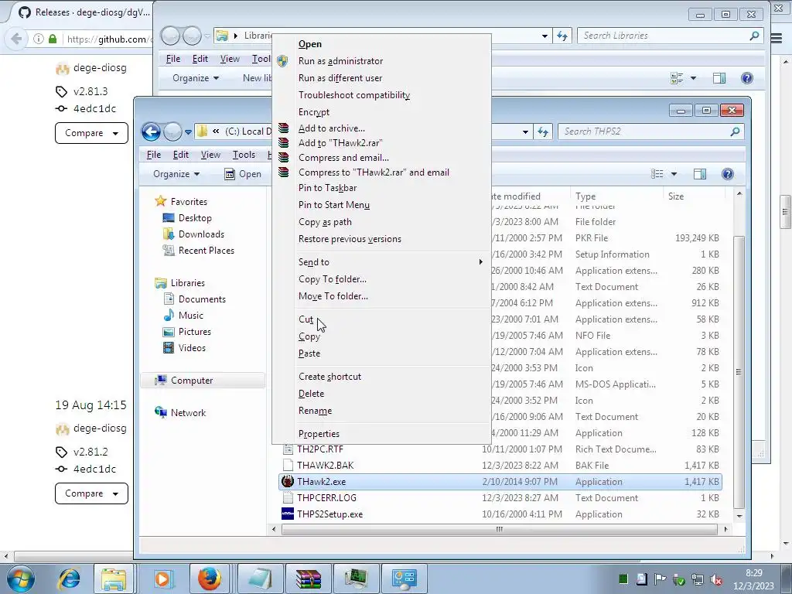Click Restore previous versions
This screenshot has width=792, height=594.
350,239
